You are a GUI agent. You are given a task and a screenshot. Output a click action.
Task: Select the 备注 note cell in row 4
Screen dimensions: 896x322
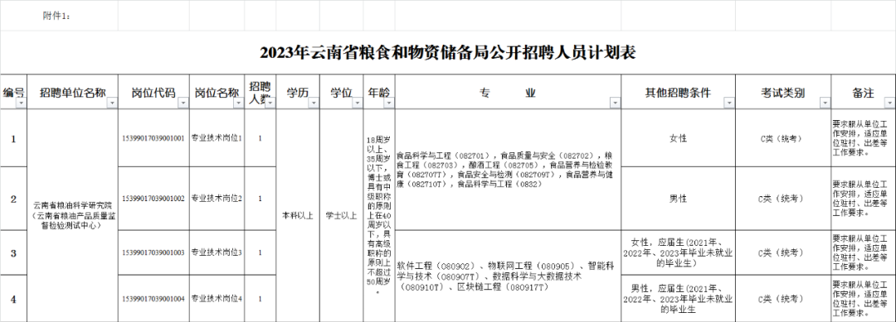pyautogui.click(x=864, y=299)
